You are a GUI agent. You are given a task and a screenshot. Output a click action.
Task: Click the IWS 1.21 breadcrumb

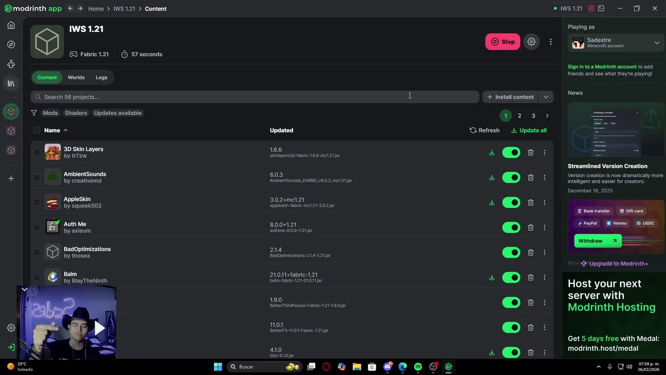124,9
